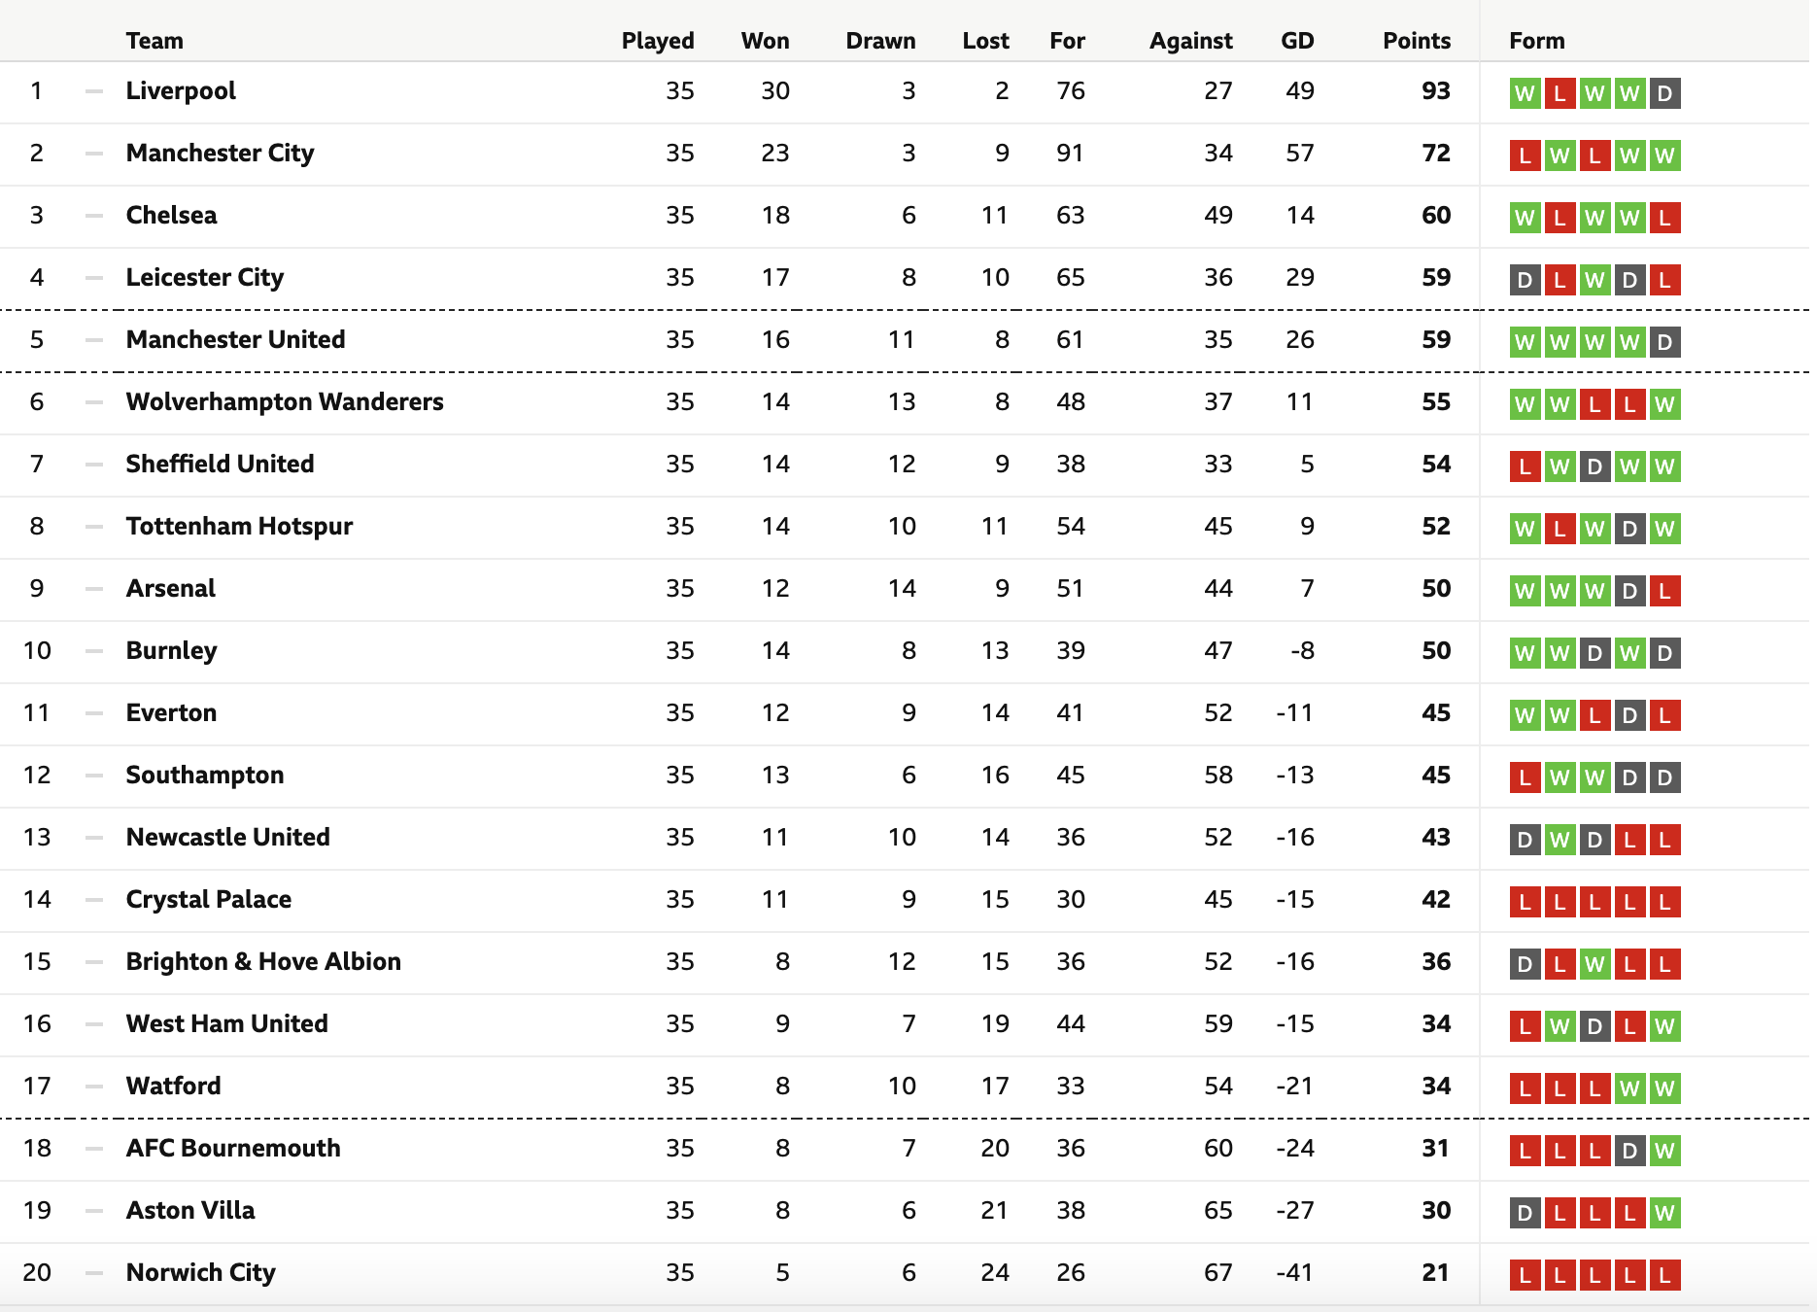Click Crystal Palace's first L form badge
Screen dimensions: 1817x1312
click(x=1525, y=902)
